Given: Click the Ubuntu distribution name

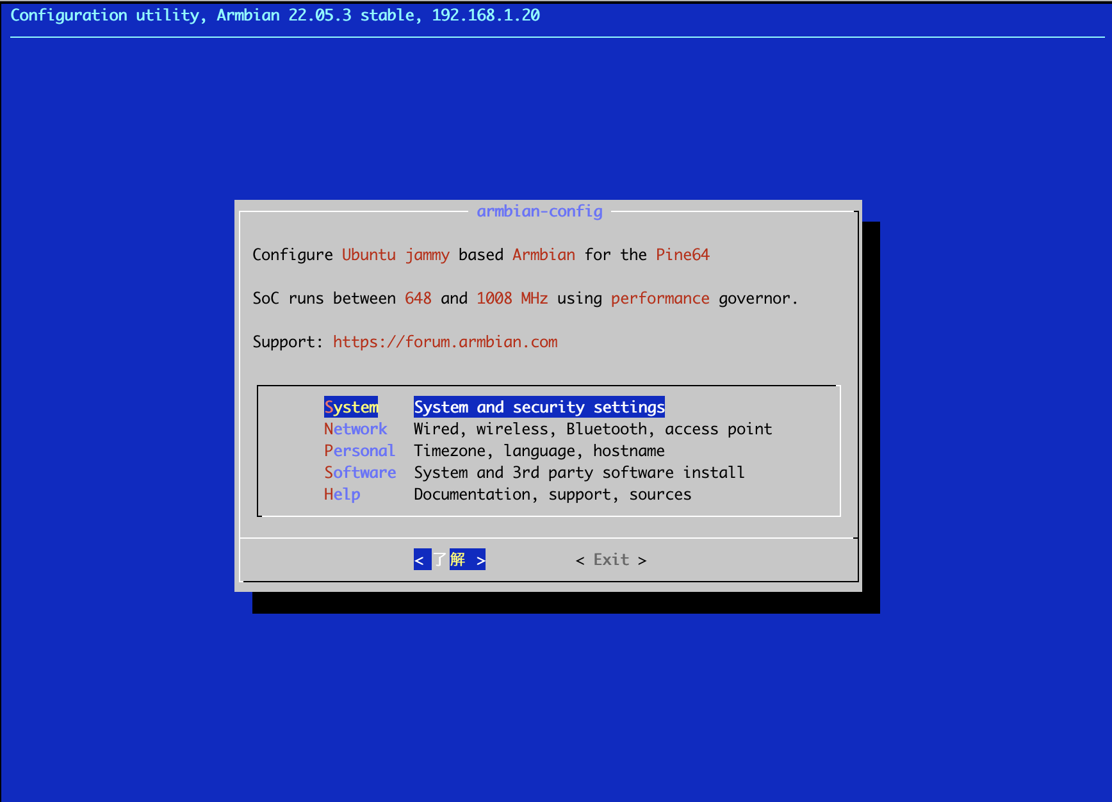Looking at the screenshot, I should coord(368,255).
